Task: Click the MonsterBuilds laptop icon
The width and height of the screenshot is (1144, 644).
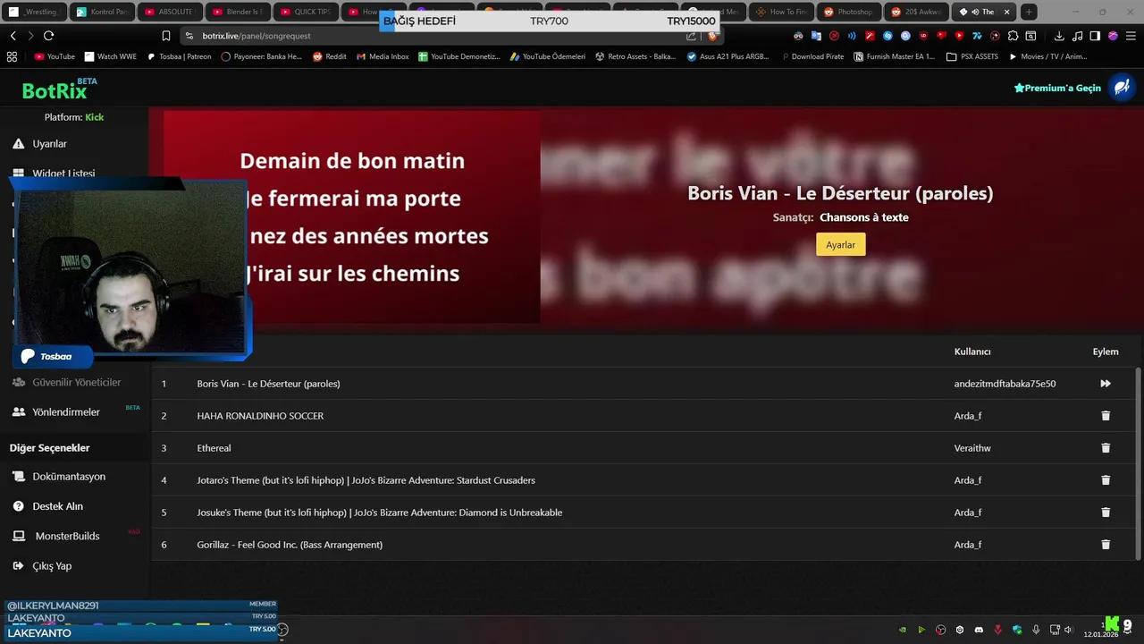Action: 18,536
